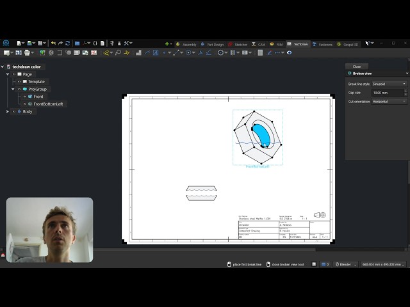Click the broken front view on the page
Image resolution: width=410 pixels, height=307 pixels.
201,193
